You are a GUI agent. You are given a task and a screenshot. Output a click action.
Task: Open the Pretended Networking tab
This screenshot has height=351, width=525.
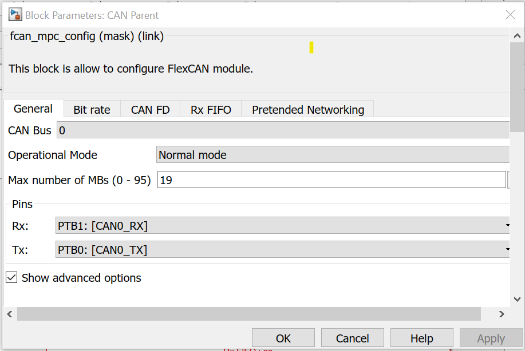point(307,110)
